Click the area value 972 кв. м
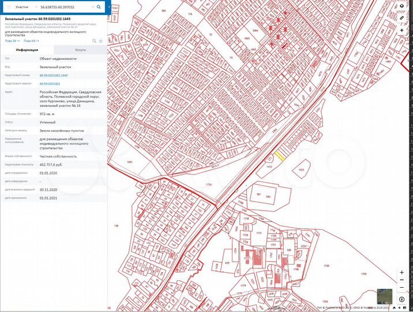 (x=47, y=114)
